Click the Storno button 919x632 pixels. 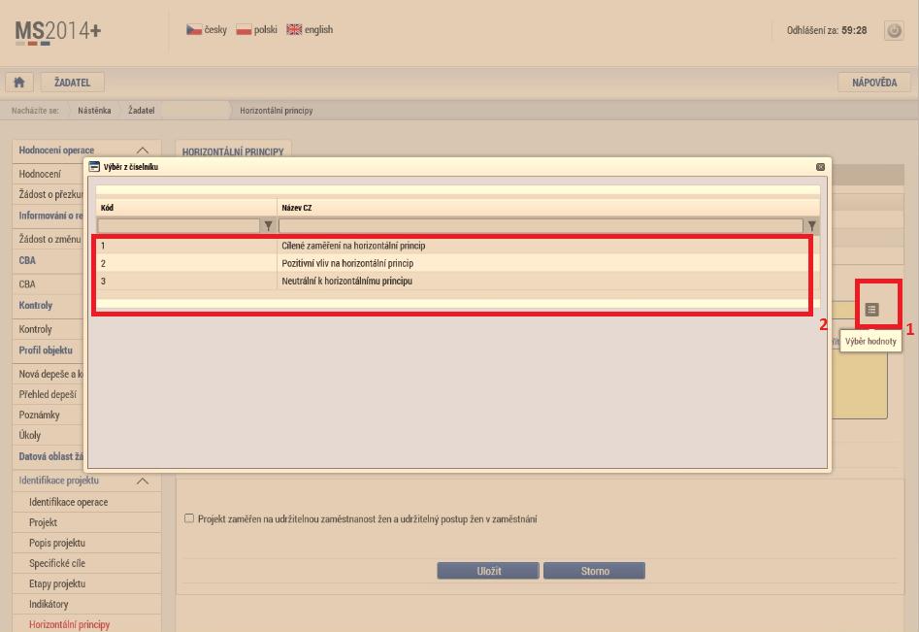594,571
